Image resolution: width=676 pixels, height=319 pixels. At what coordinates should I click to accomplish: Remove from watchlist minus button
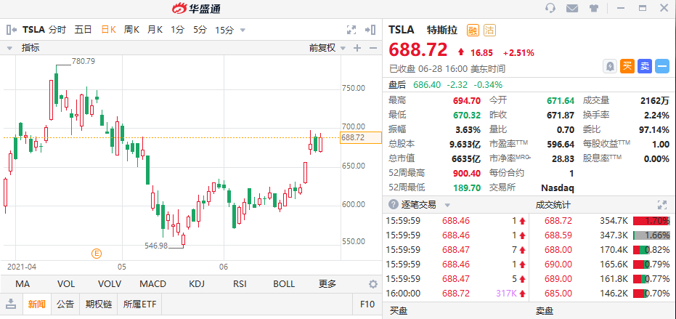[x=661, y=66]
